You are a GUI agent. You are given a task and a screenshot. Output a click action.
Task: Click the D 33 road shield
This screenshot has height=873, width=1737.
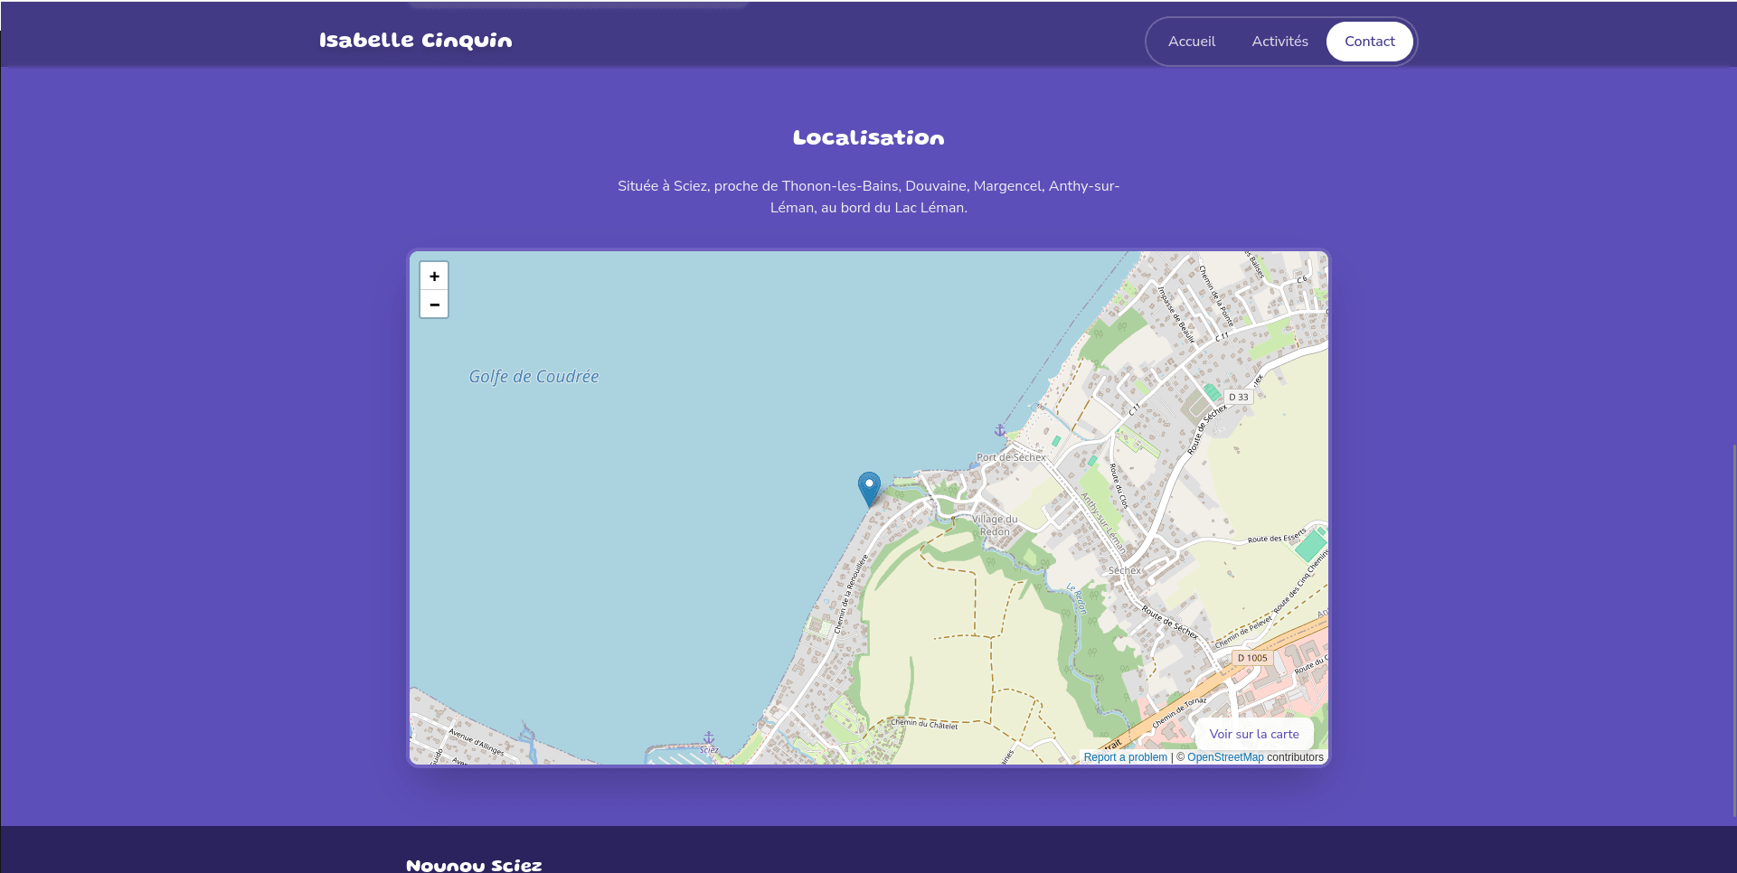click(1238, 397)
